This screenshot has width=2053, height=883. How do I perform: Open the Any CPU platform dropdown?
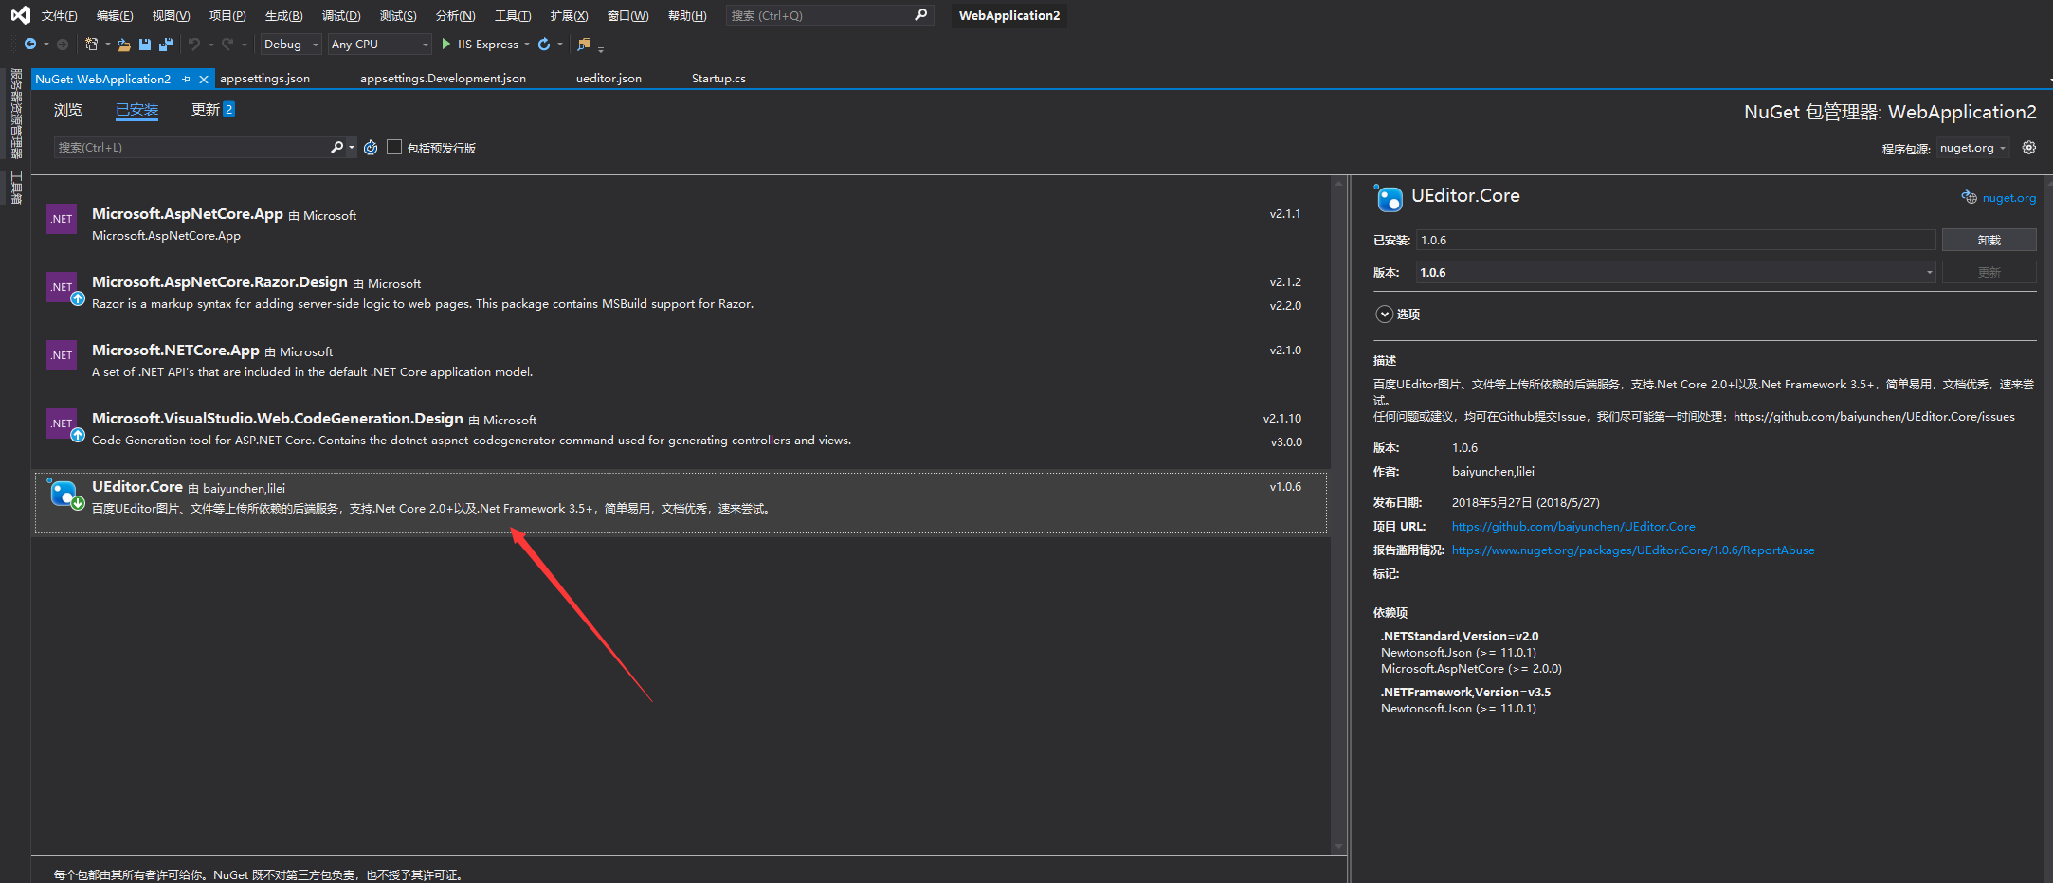point(380,45)
